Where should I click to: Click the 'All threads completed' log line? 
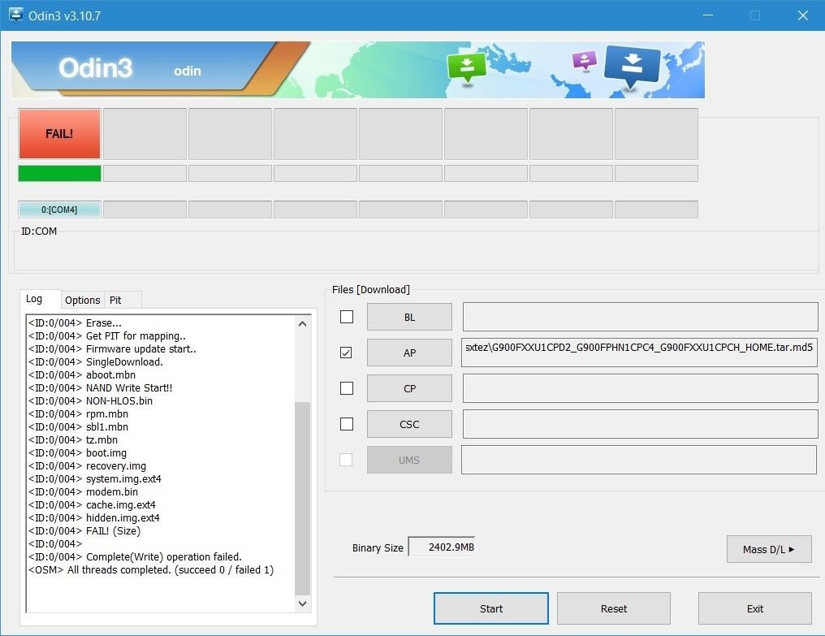coord(151,569)
